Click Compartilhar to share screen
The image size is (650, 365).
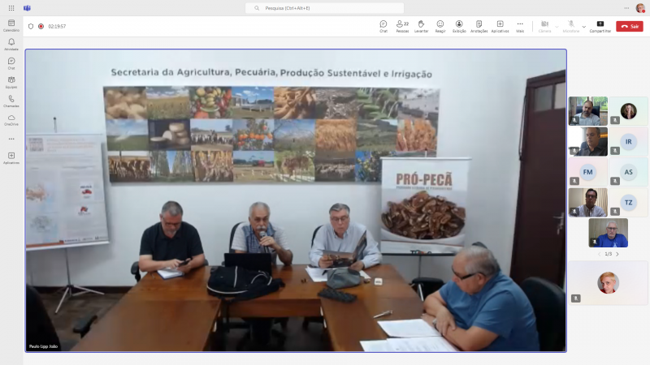coord(600,26)
